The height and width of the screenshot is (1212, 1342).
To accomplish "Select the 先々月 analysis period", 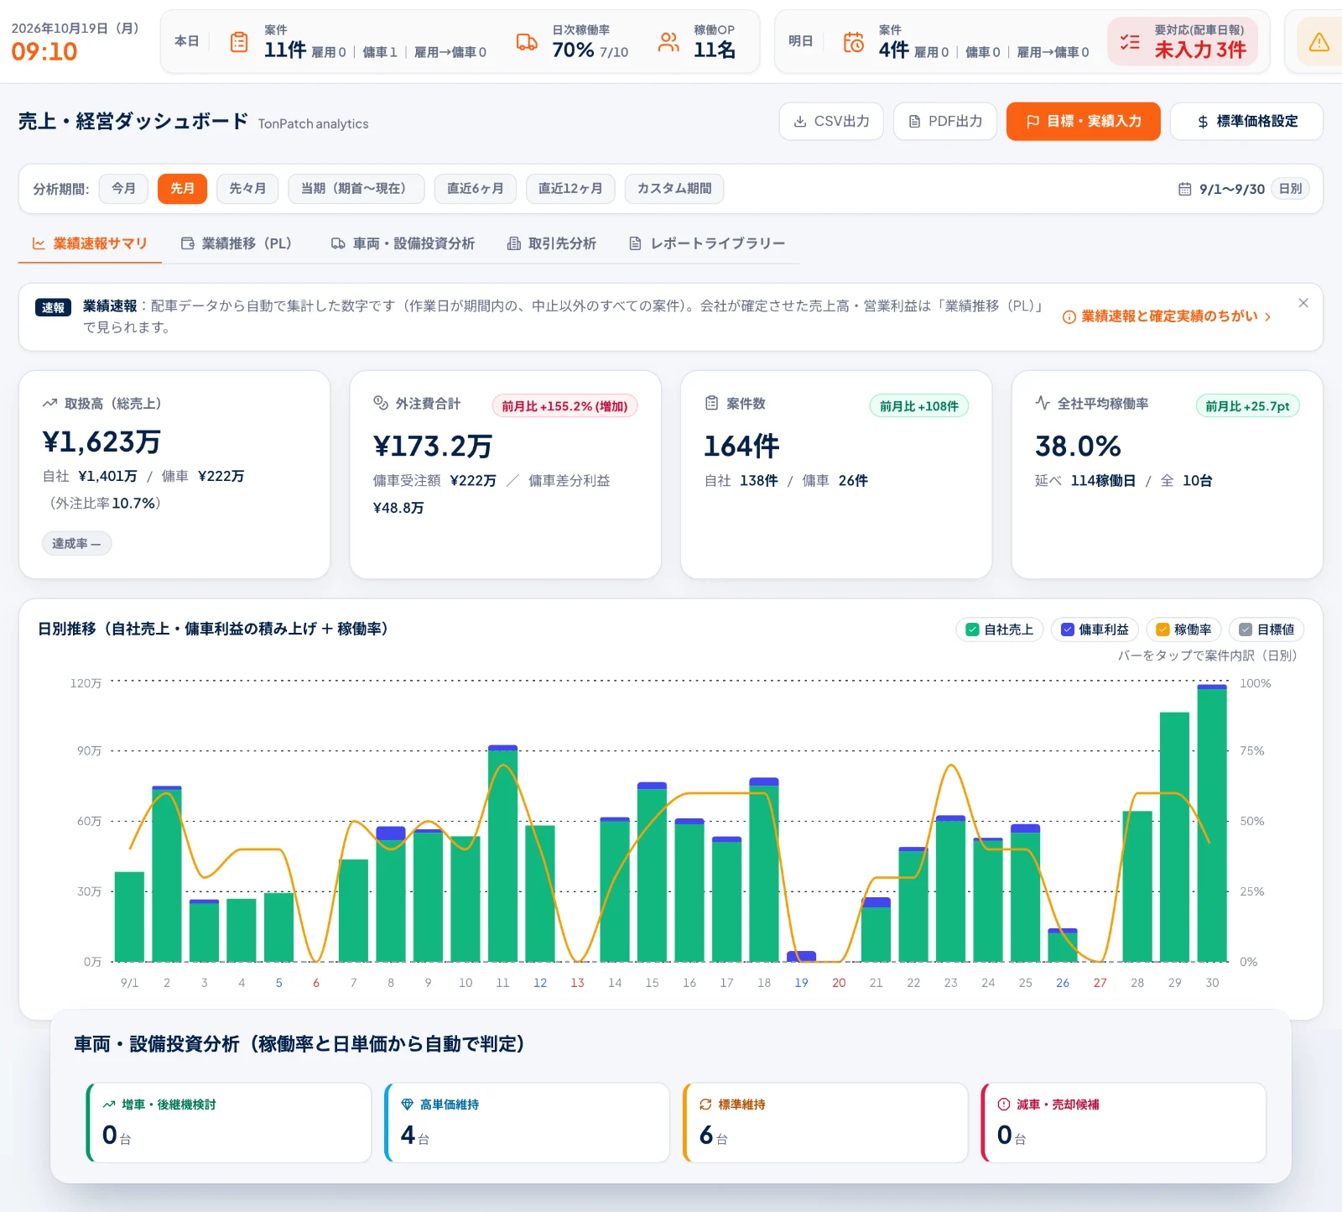I will click(247, 189).
